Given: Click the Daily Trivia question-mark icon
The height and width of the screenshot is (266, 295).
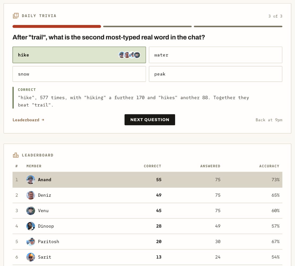Looking at the screenshot, I should 16,16.
